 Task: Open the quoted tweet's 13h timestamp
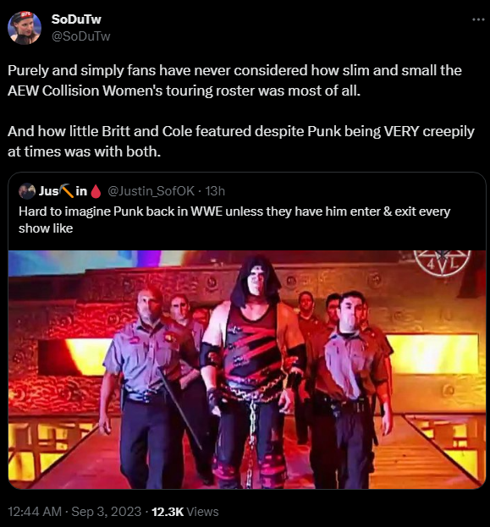tap(215, 191)
